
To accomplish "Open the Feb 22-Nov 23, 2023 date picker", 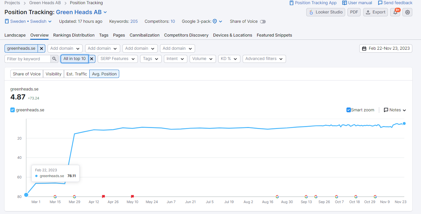I will [386, 48].
